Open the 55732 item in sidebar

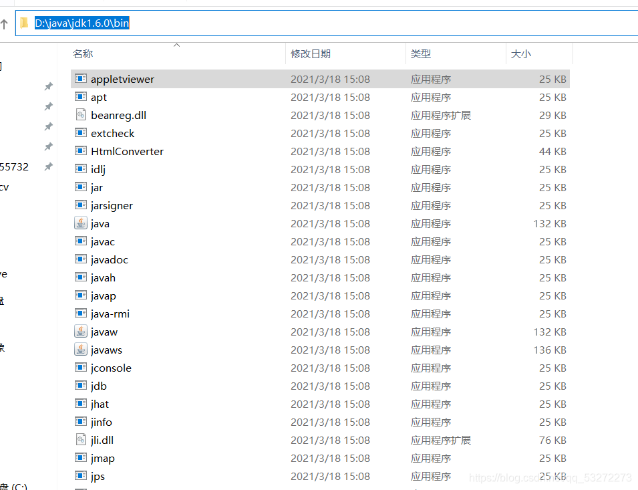[x=14, y=167]
